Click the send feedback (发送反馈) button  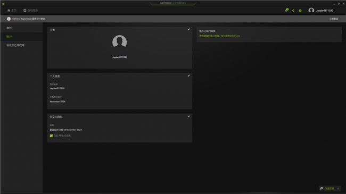327,189
